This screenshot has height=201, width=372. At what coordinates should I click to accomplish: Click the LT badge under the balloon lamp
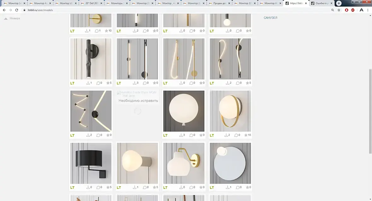pos(166,136)
